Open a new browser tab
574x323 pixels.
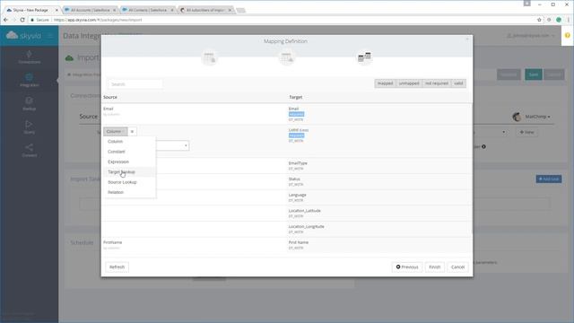(x=240, y=10)
